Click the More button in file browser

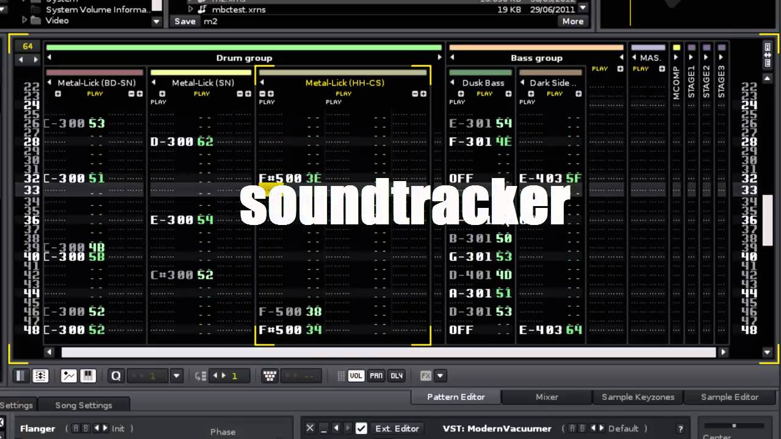573,21
